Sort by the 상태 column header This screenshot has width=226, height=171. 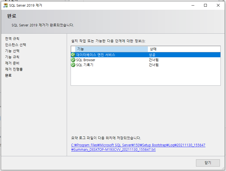click(x=184, y=49)
